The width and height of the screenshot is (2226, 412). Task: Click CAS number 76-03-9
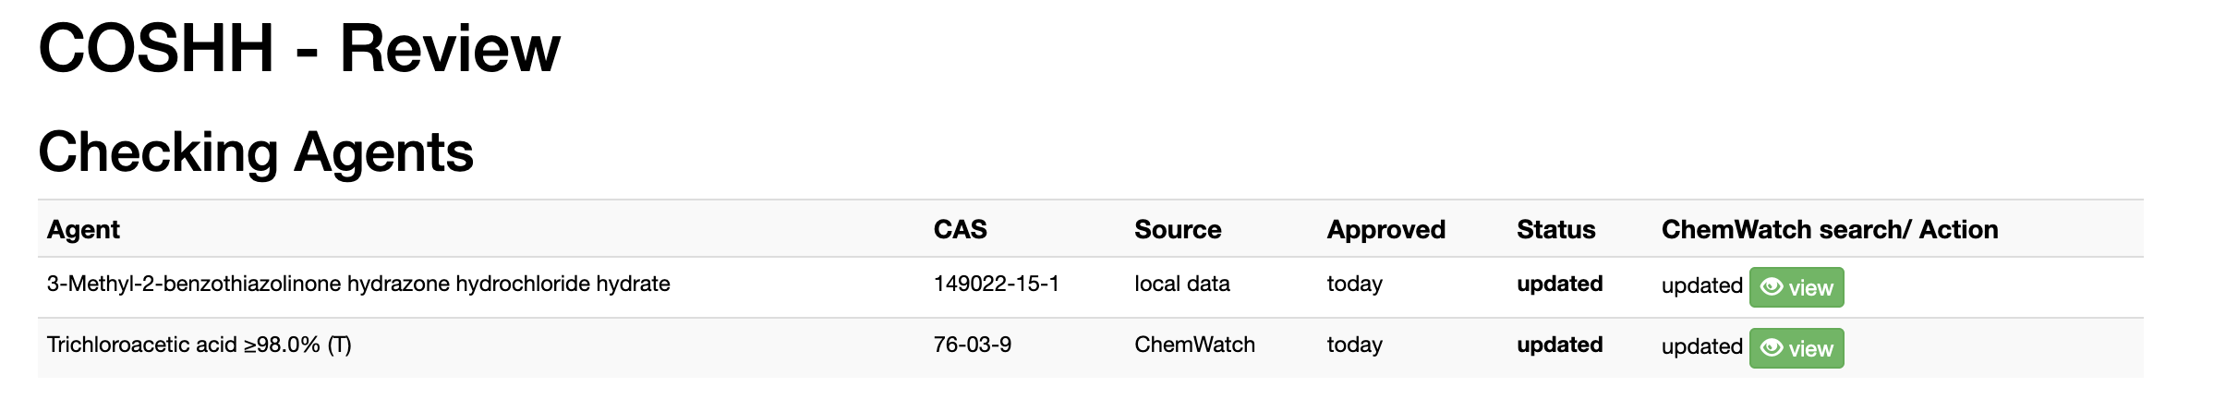[972, 345]
